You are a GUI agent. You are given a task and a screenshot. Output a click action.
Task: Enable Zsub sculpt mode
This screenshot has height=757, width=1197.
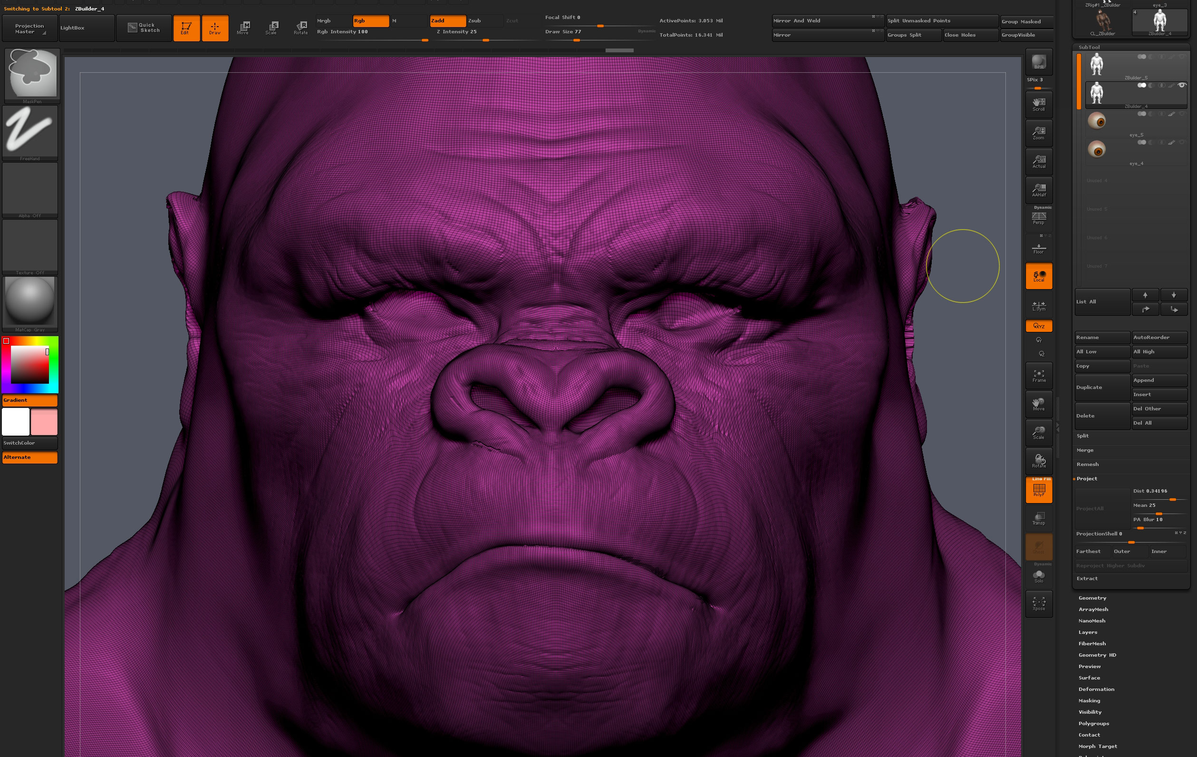click(x=485, y=21)
